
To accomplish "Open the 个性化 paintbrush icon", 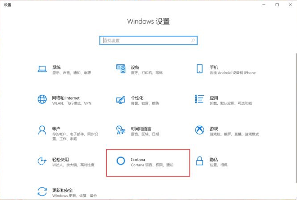I will 121,99.
